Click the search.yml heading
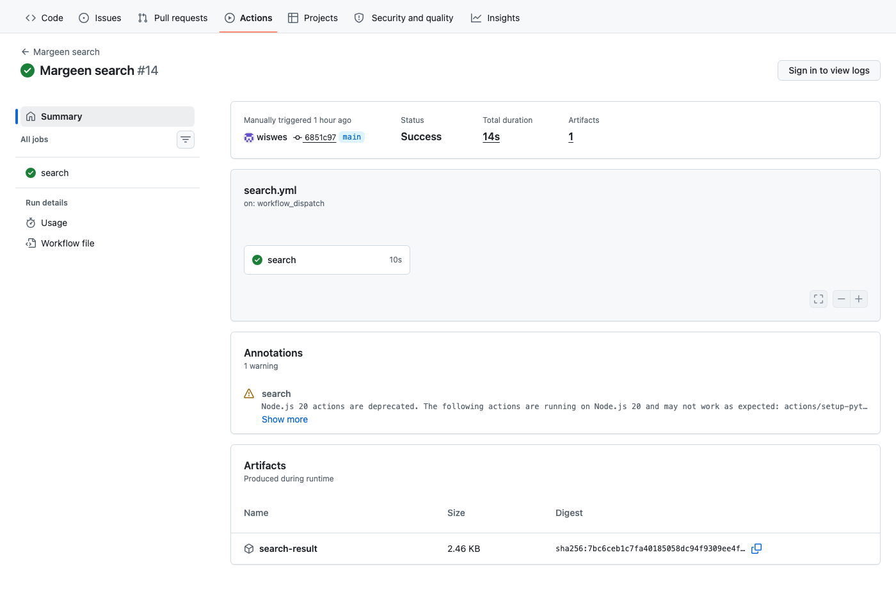The image size is (896, 589). click(270, 190)
